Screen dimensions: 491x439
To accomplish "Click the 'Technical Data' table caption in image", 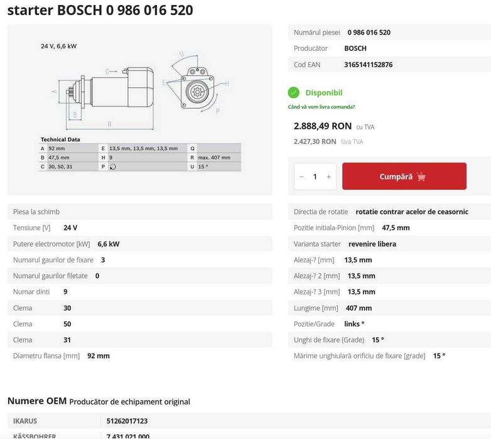I will click(x=60, y=139).
